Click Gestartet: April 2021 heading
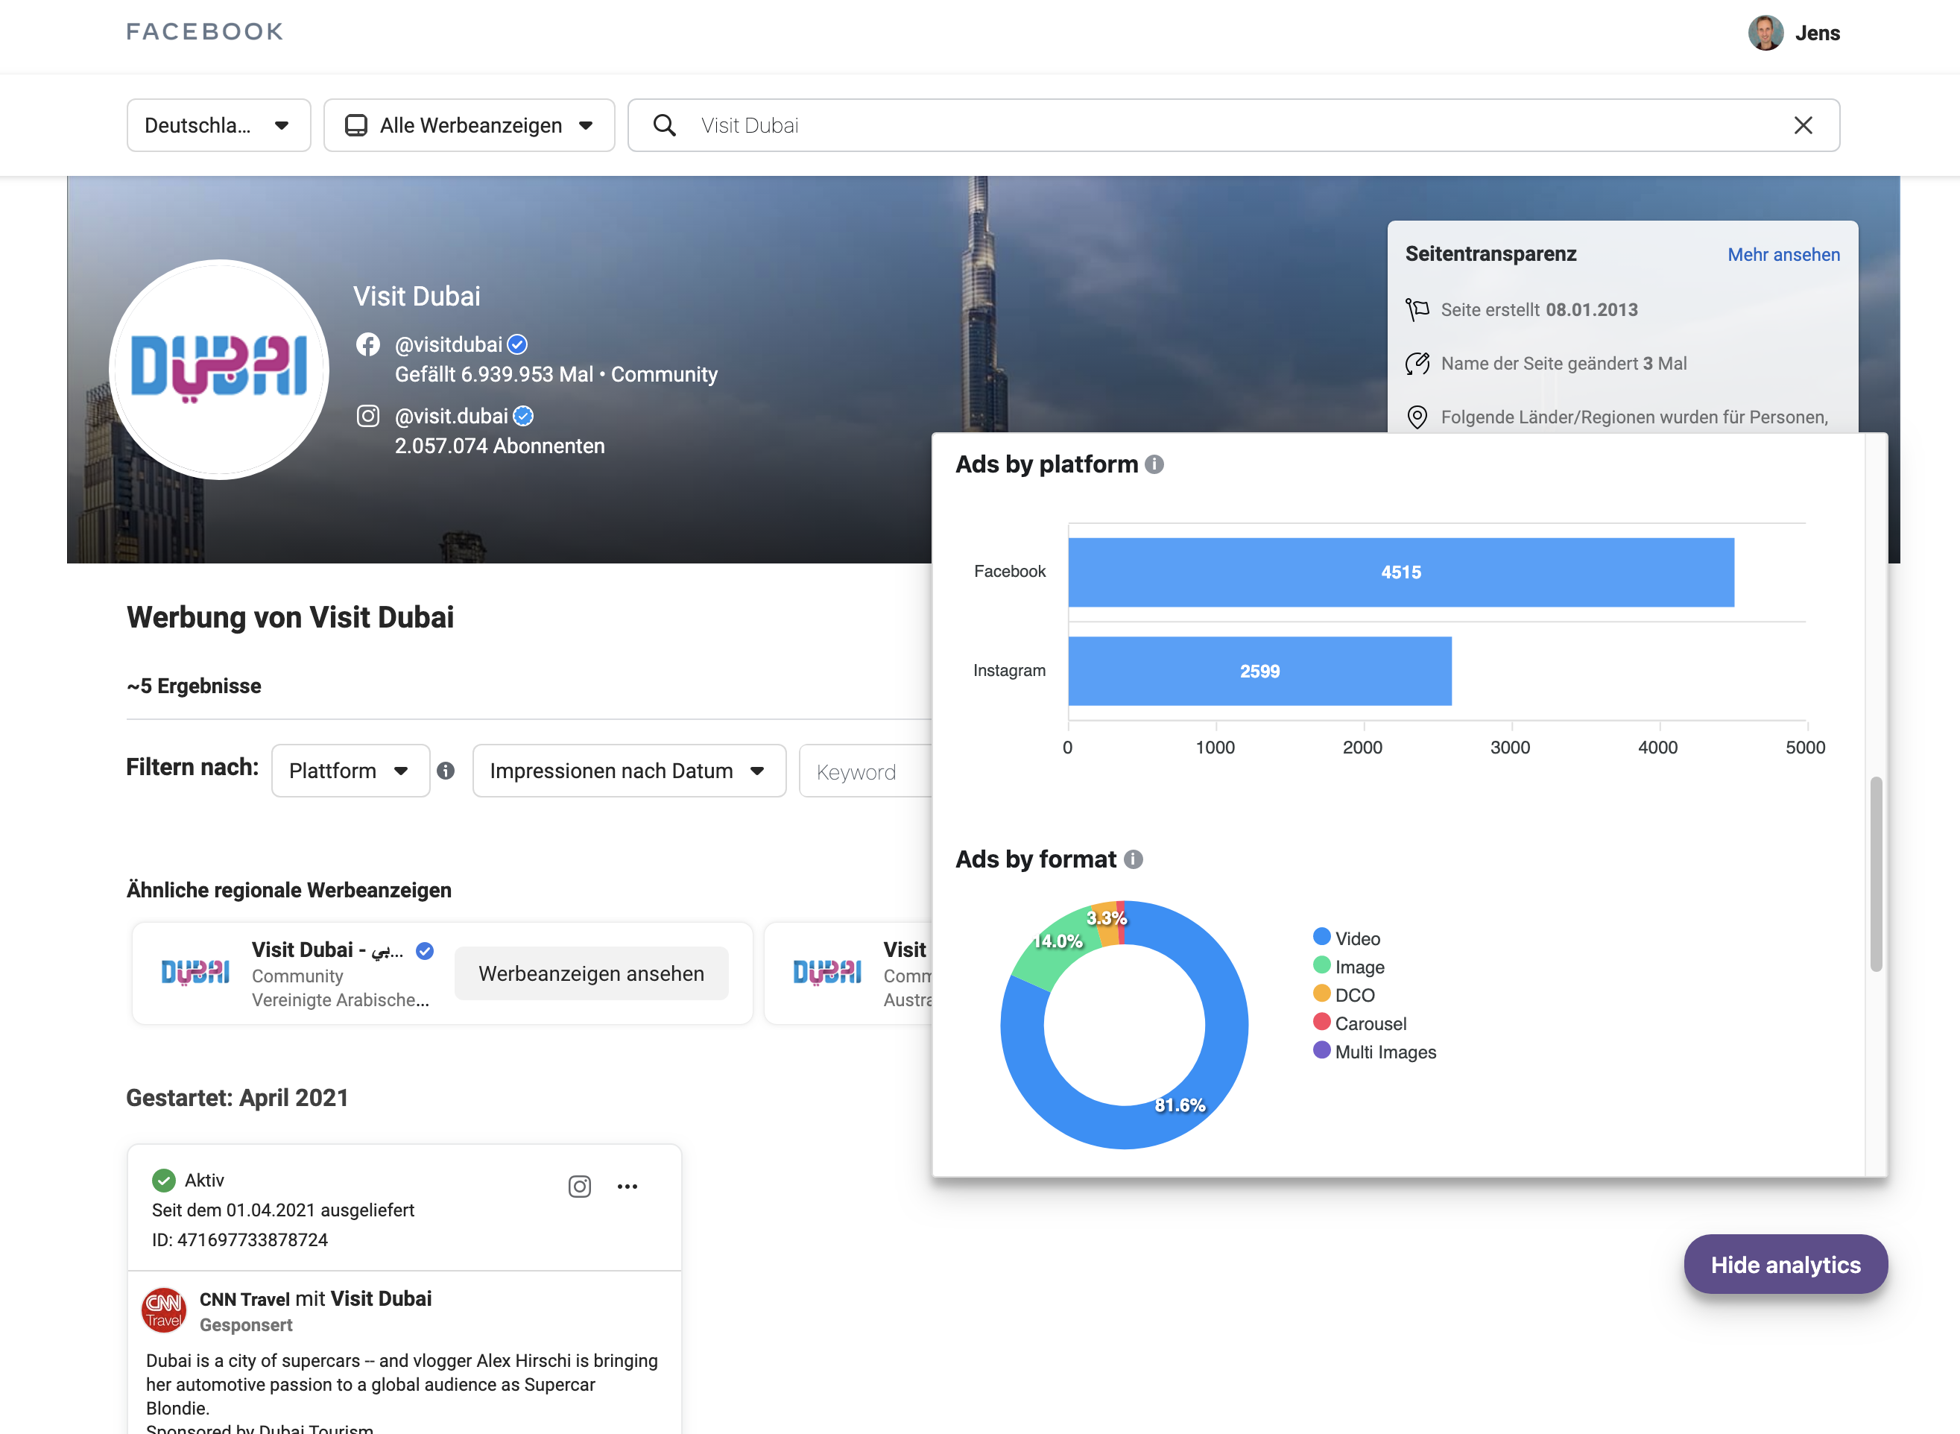The width and height of the screenshot is (1960, 1434). point(237,1097)
